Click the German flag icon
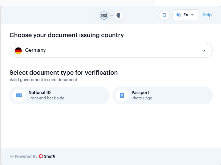 point(18,50)
